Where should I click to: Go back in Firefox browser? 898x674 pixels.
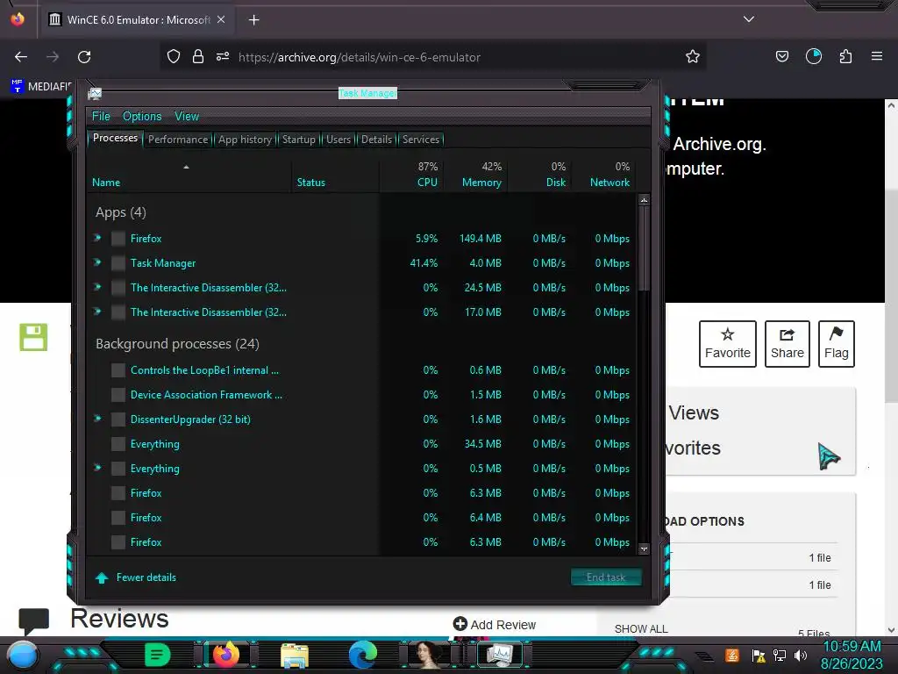coord(21,57)
